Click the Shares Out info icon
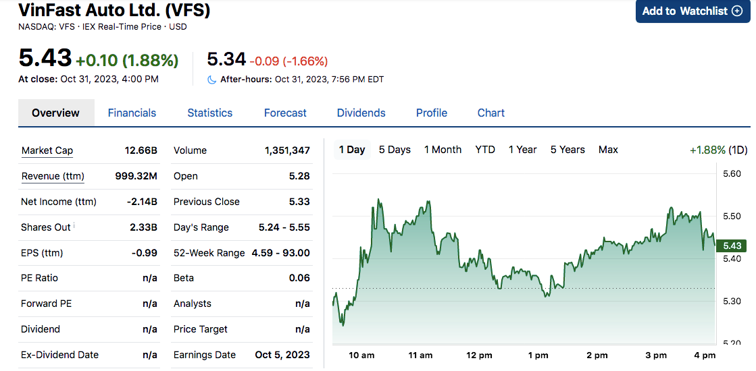 pyautogui.click(x=74, y=226)
